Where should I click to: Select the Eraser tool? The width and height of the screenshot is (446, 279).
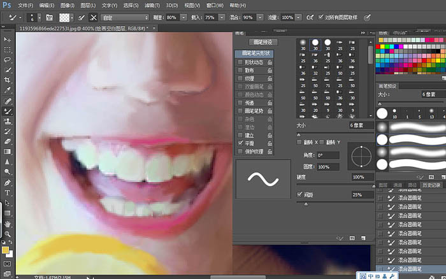pyautogui.click(x=8, y=141)
